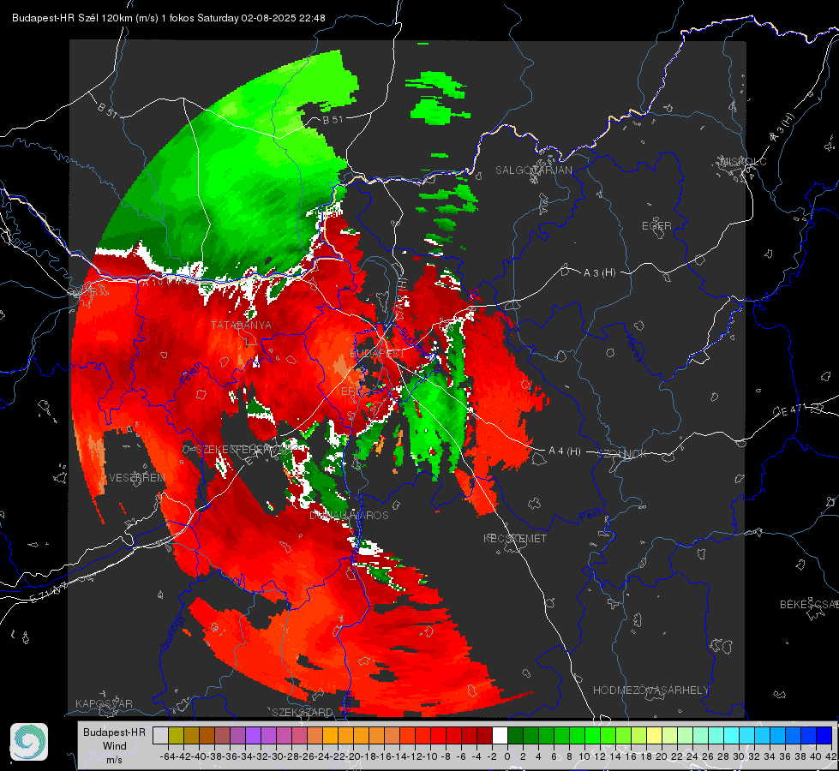Click the TATABÁNYA city label
839x771 pixels.
241,325
